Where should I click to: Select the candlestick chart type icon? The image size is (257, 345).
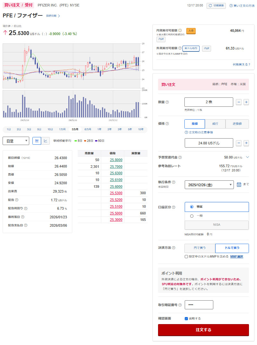pyautogui.click(x=37, y=141)
